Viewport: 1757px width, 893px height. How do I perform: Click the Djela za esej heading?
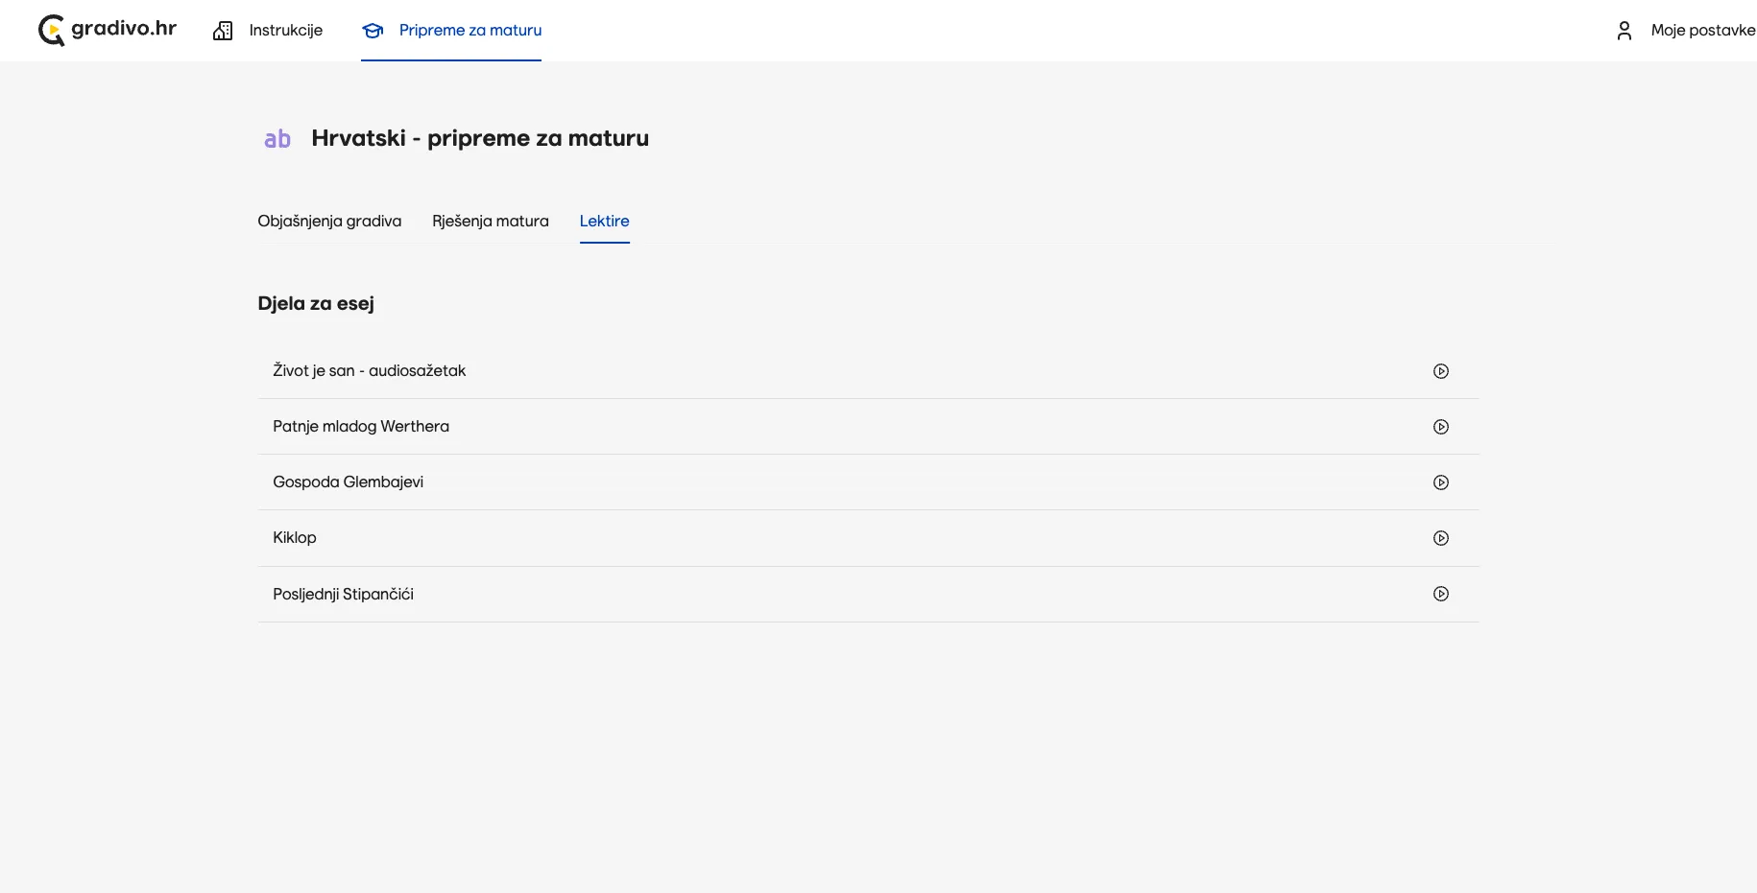(316, 304)
